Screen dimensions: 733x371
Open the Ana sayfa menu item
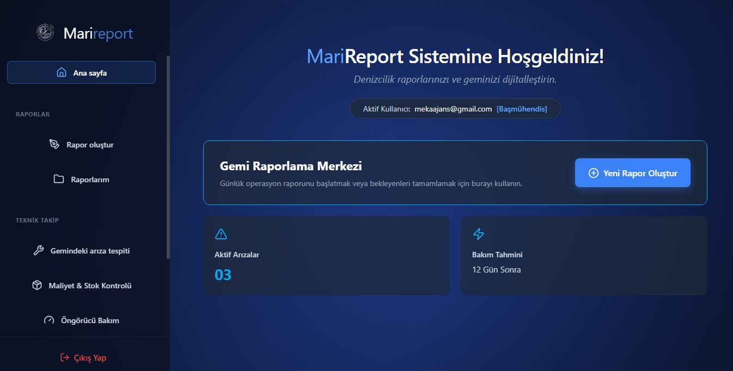[x=81, y=72]
